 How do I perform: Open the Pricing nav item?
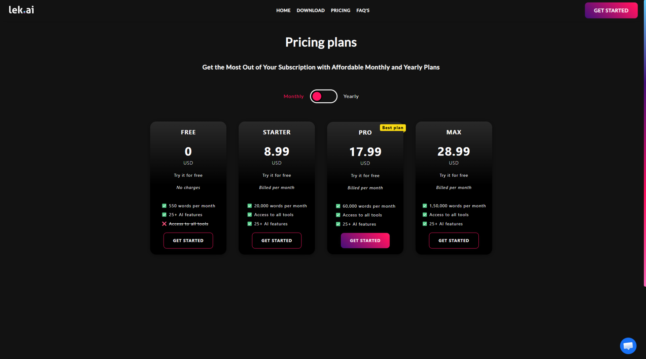(x=340, y=10)
